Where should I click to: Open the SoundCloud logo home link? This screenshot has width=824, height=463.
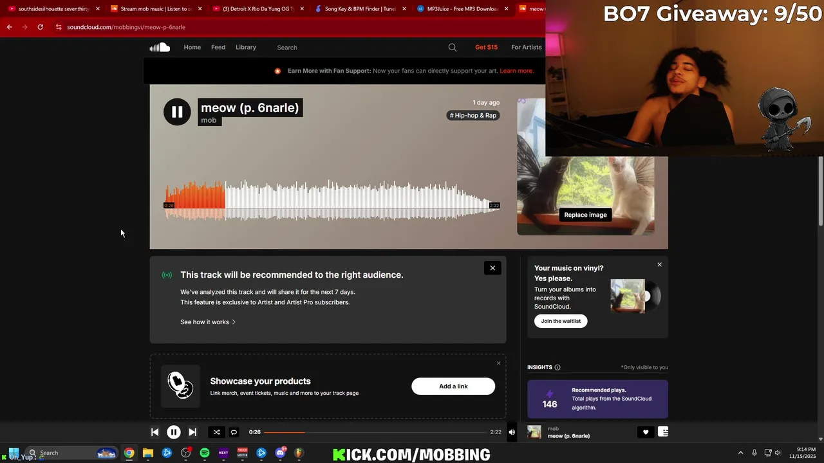(160, 47)
